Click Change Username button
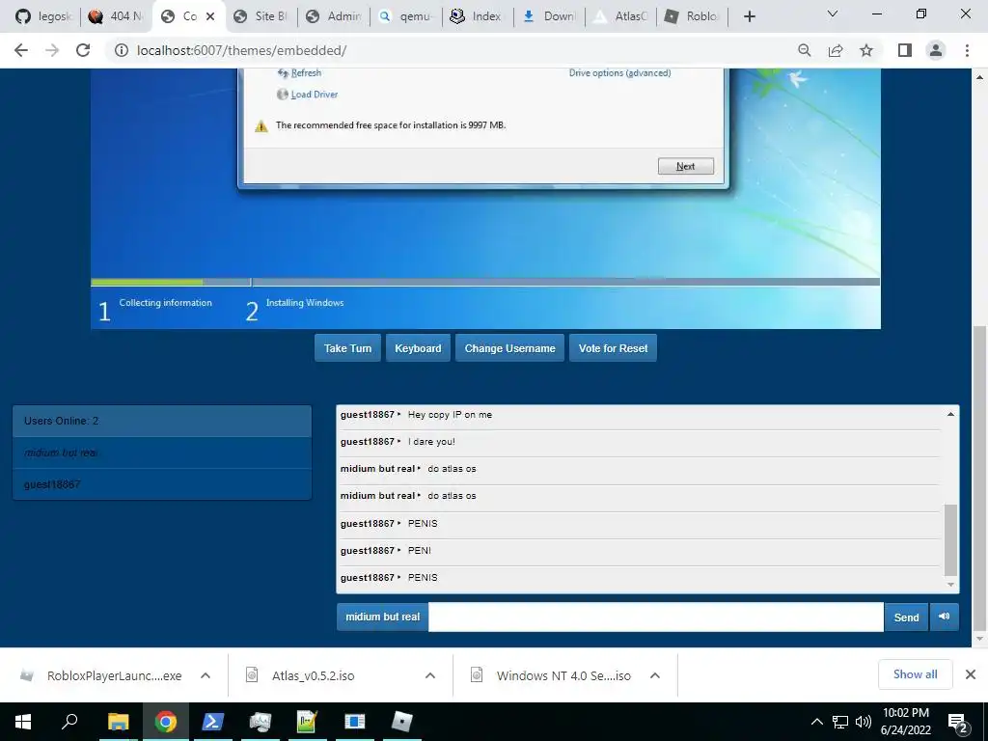This screenshot has height=741, width=988. pyautogui.click(x=509, y=347)
